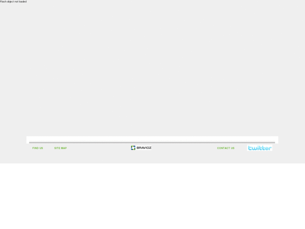Click the Twitter logo button
Viewport: 305px width, 229px height.
(x=260, y=148)
